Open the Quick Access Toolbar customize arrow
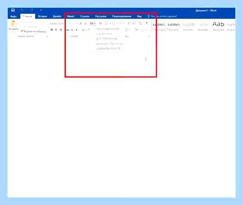 tap(41, 10)
